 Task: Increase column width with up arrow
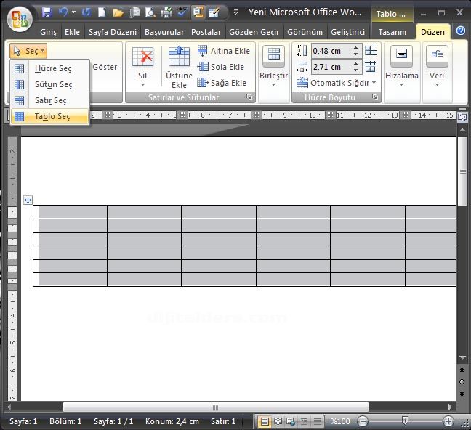[355, 64]
